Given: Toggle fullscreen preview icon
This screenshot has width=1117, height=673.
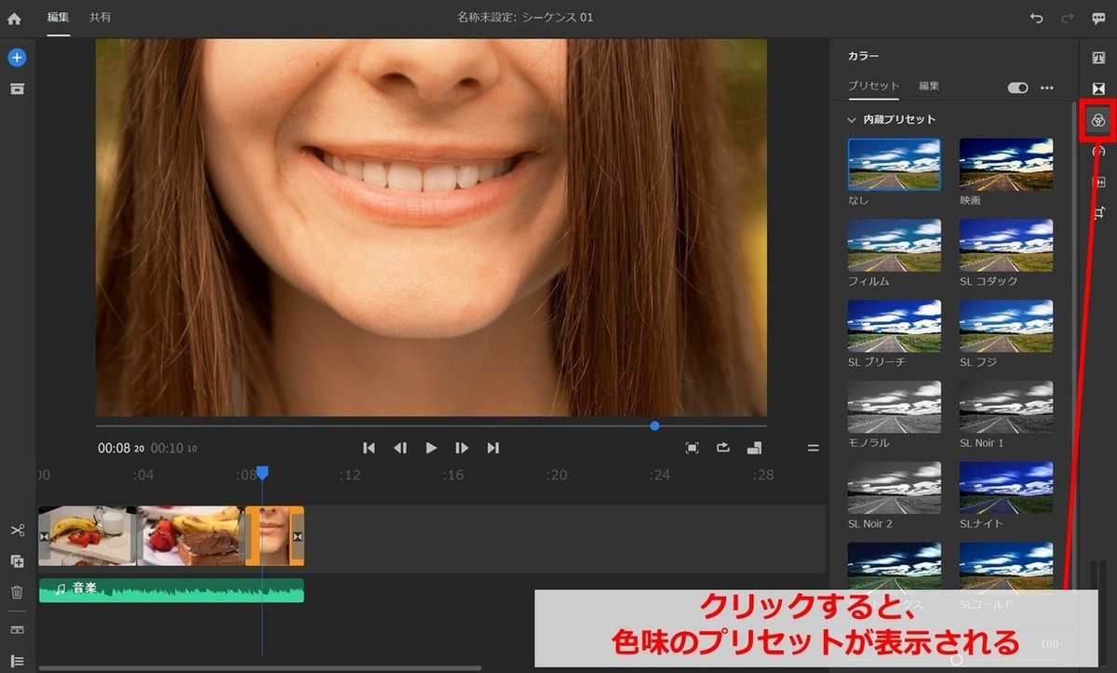Looking at the screenshot, I should 692,448.
